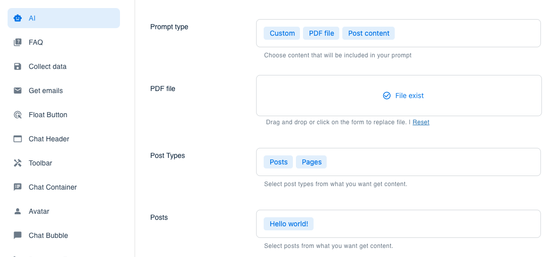Click the Toolbar tools icon

click(x=18, y=163)
